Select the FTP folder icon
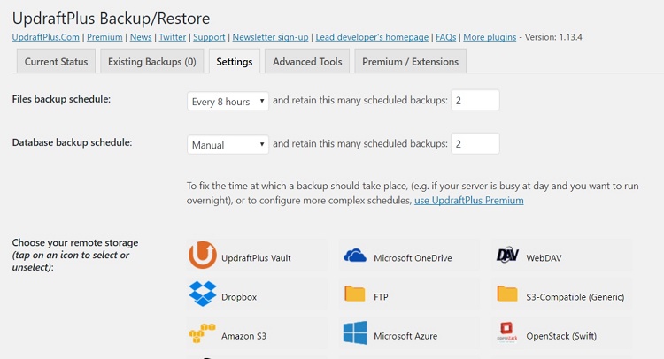This screenshot has height=359, width=664. tap(355, 294)
